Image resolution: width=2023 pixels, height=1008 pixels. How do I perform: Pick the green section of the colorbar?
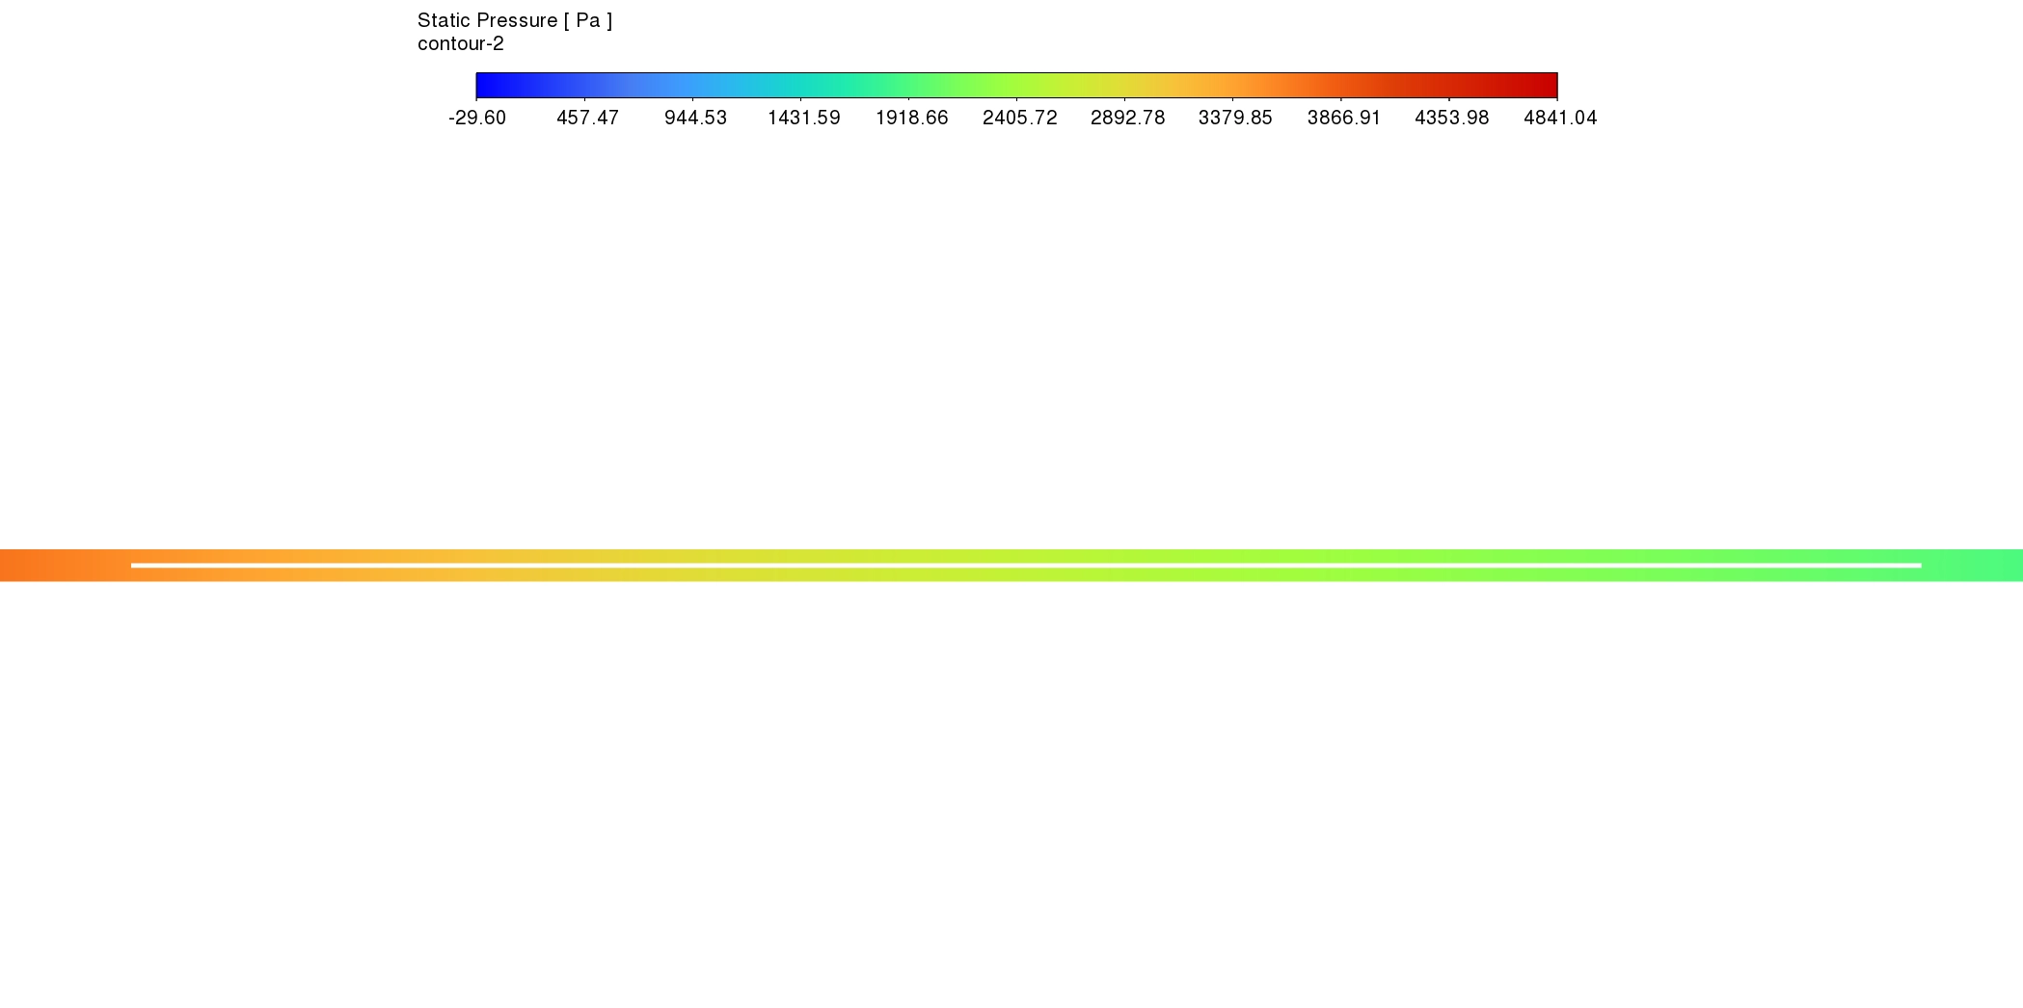(926, 86)
